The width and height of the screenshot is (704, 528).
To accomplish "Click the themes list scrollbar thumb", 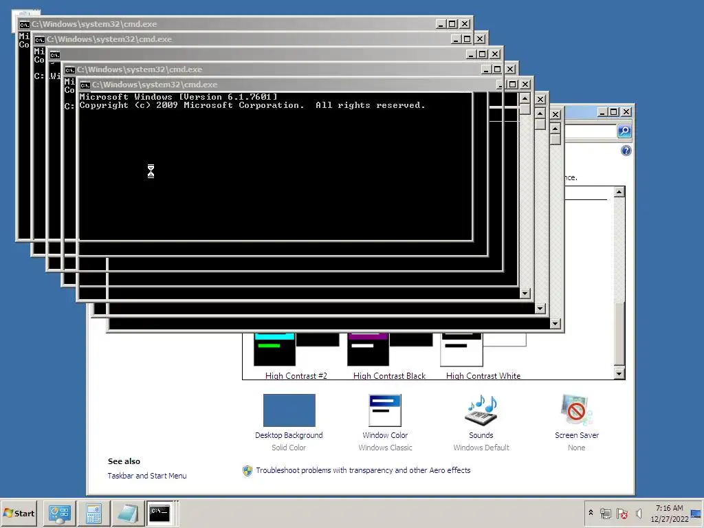I will [x=619, y=335].
